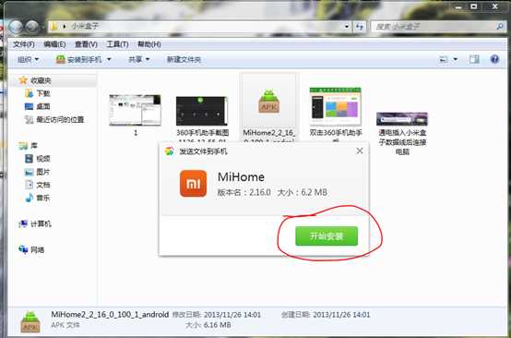The height and width of the screenshot is (338, 511).
Task: Expand the 安装到手机 dropdown arrow
Action: 109,59
